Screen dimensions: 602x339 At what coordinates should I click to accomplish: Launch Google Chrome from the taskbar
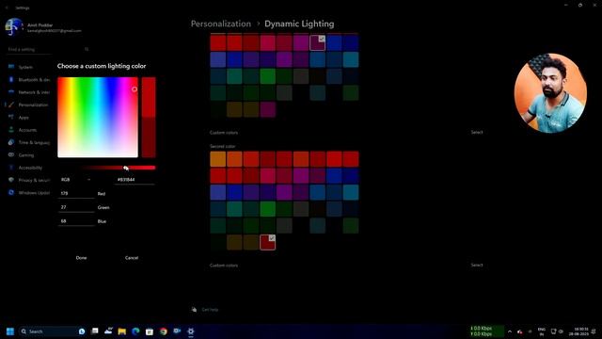click(x=164, y=331)
